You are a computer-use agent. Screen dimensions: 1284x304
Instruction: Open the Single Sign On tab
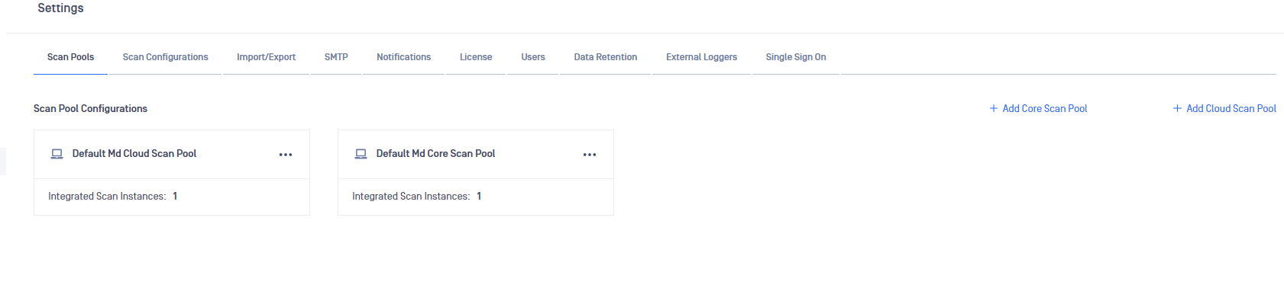click(796, 57)
